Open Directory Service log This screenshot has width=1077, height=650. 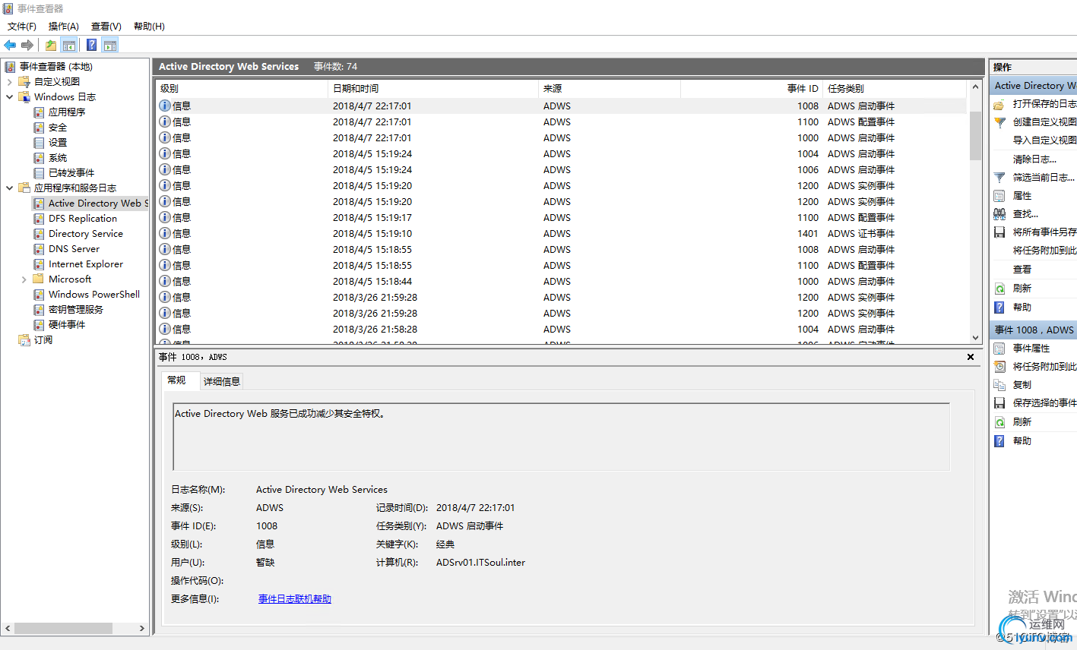86,233
